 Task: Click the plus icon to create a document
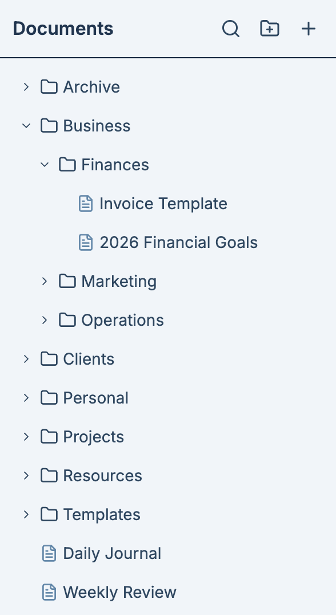coord(308,28)
